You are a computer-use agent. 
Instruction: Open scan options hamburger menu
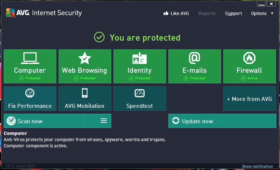click(104, 121)
